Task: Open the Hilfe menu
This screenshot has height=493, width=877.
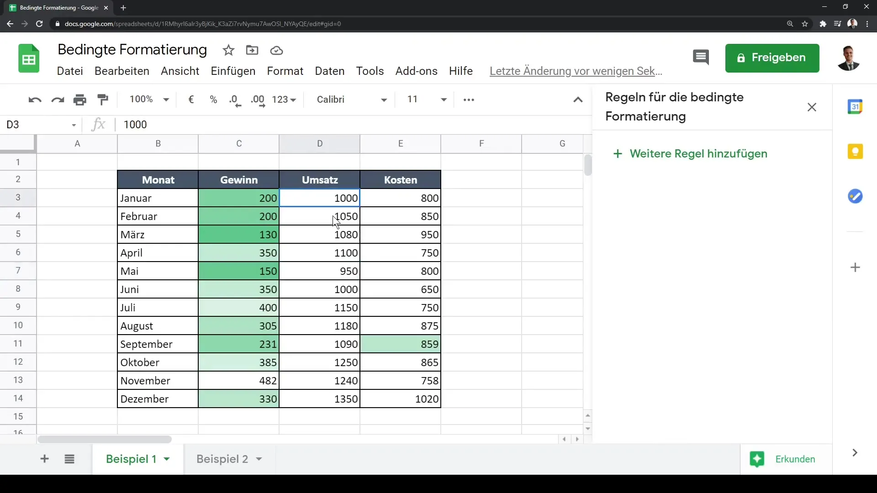Action: (461, 71)
